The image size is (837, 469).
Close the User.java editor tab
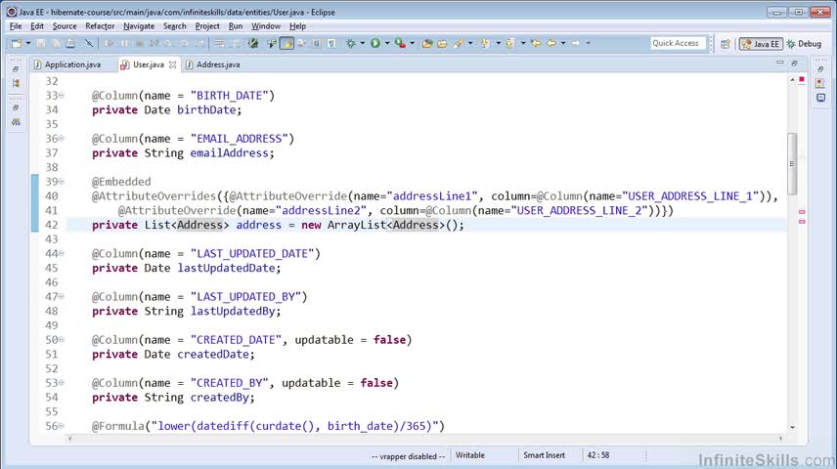click(x=172, y=64)
